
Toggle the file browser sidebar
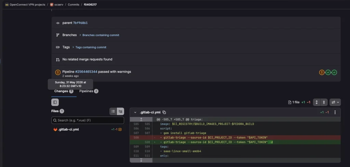55,102
